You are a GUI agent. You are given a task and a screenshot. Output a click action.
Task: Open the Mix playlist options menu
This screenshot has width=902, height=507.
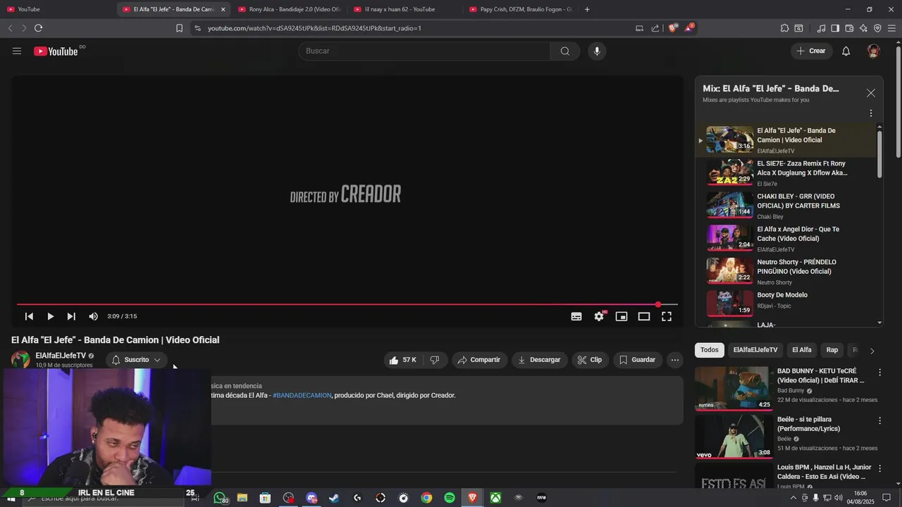[x=871, y=113]
